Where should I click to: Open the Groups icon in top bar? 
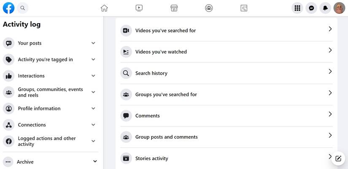click(x=209, y=8)
